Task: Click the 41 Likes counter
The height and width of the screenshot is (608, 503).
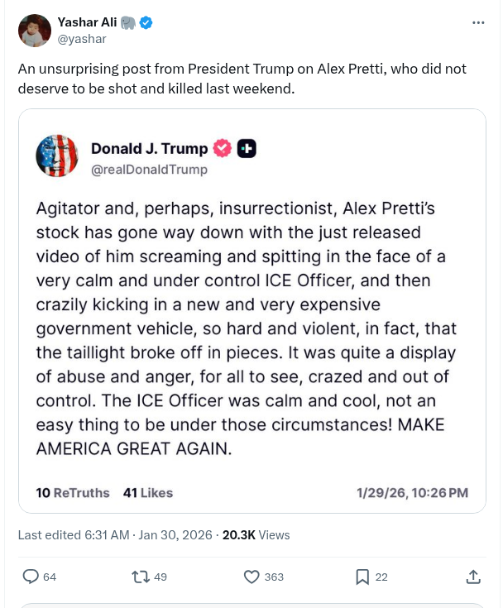Action: pos(147,492)
